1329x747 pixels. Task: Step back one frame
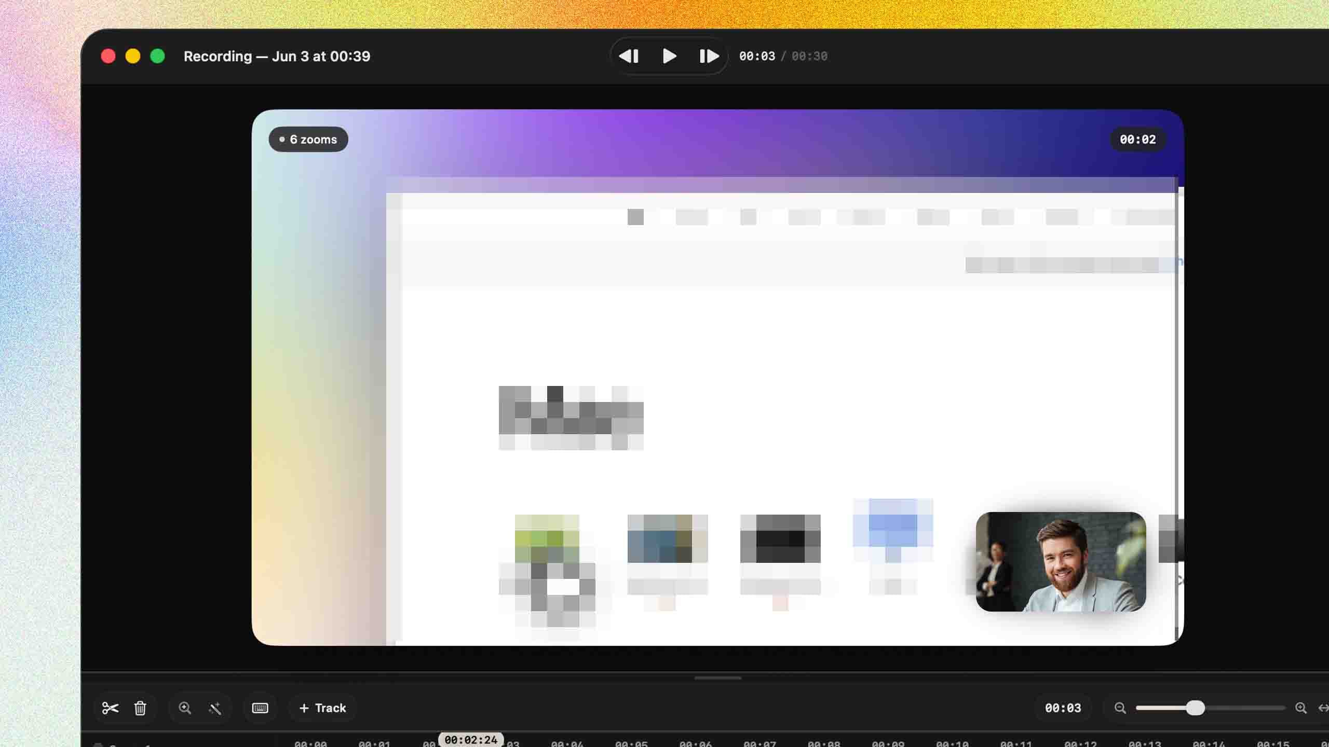click(x=629, y=56)
